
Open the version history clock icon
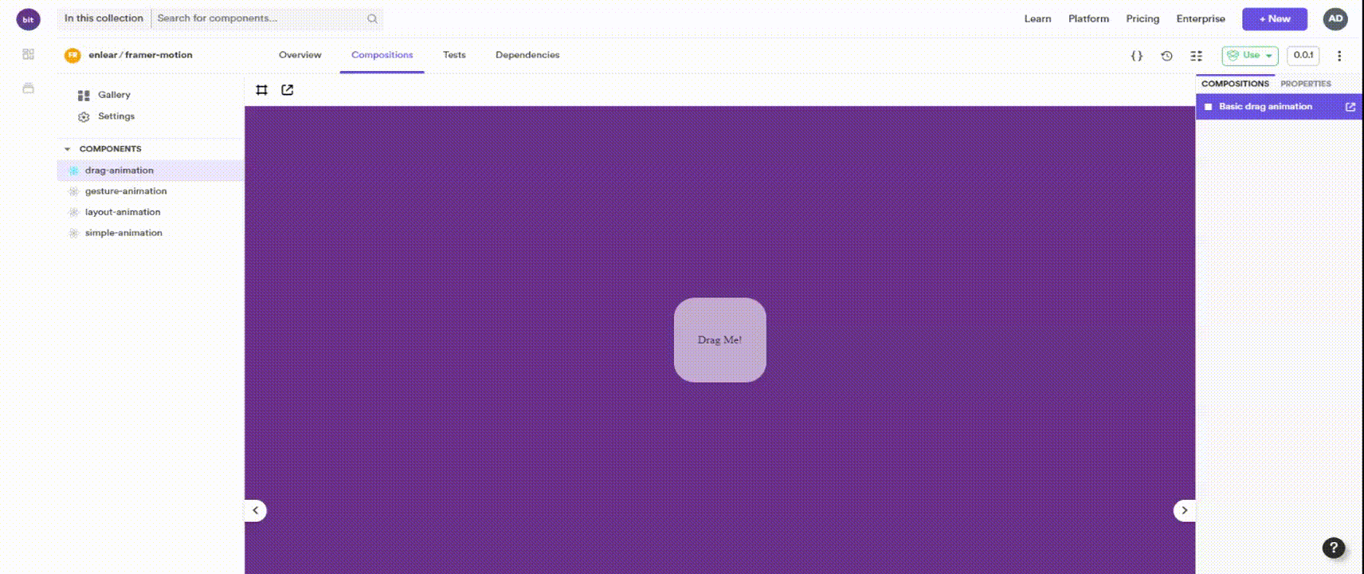click(1166, 56)
